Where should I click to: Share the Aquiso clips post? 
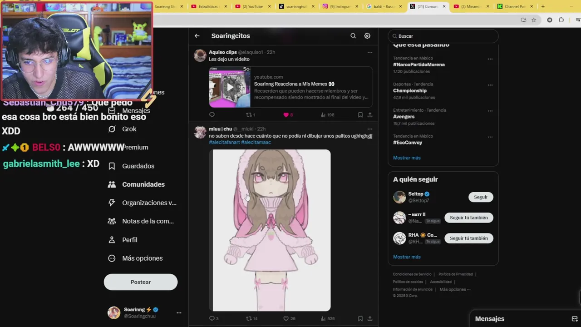370,115
